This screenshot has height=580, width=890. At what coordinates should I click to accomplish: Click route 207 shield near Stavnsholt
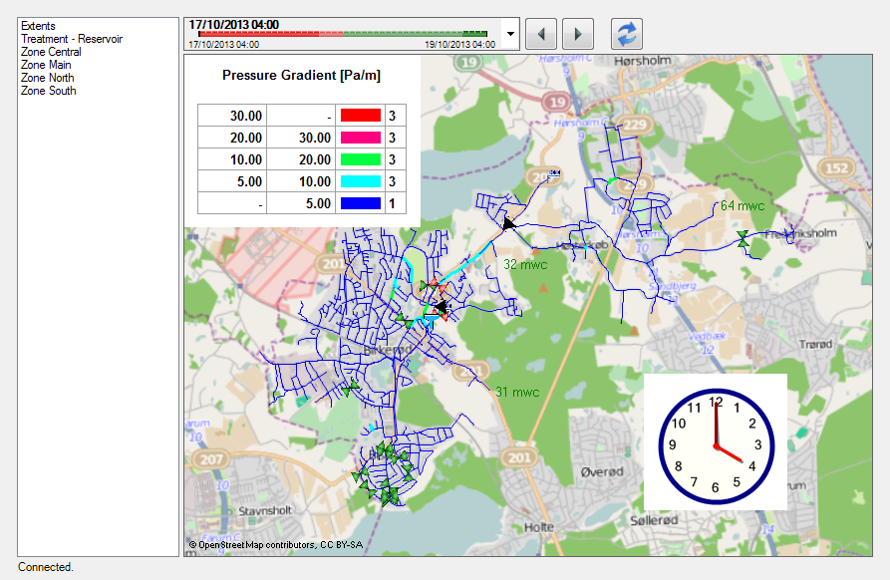[209, 459]
